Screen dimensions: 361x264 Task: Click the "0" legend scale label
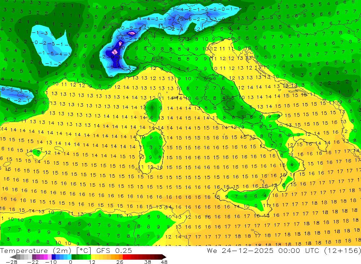point(70,262)
